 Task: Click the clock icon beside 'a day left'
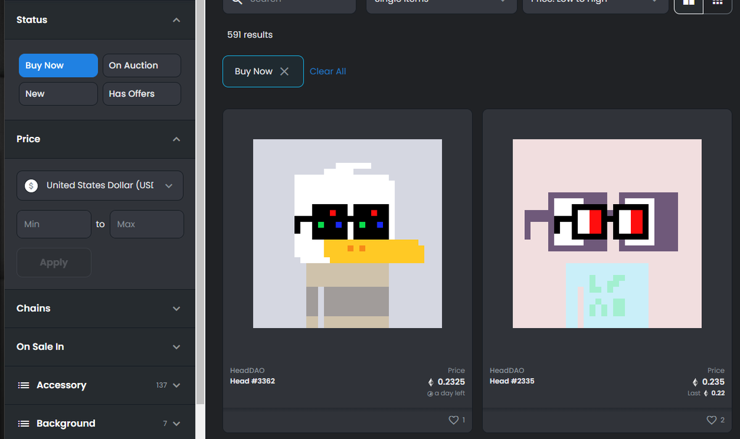[x=430, y=393]
